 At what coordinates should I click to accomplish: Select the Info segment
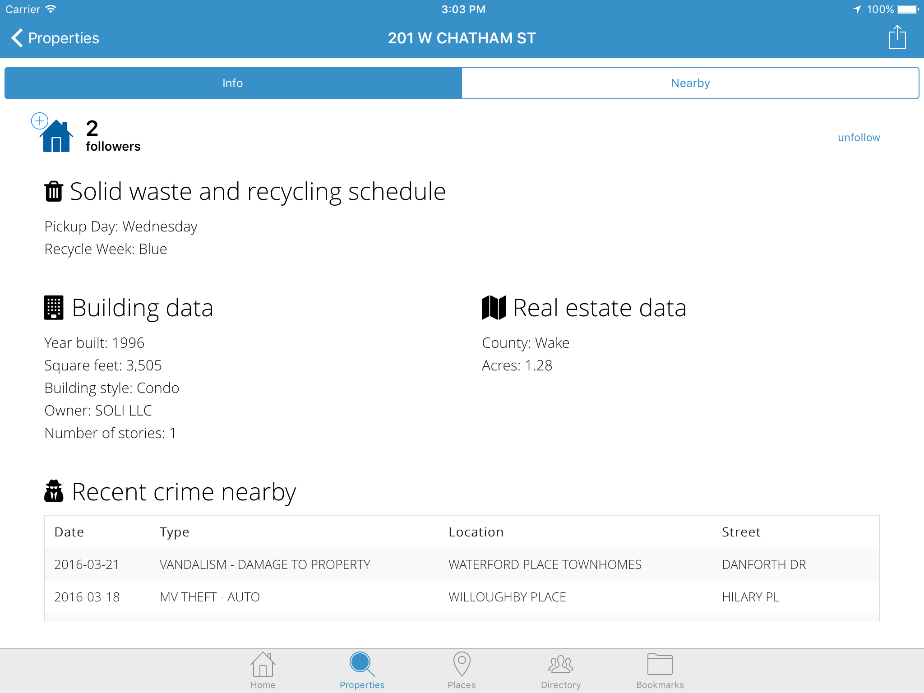pos(233,83)
